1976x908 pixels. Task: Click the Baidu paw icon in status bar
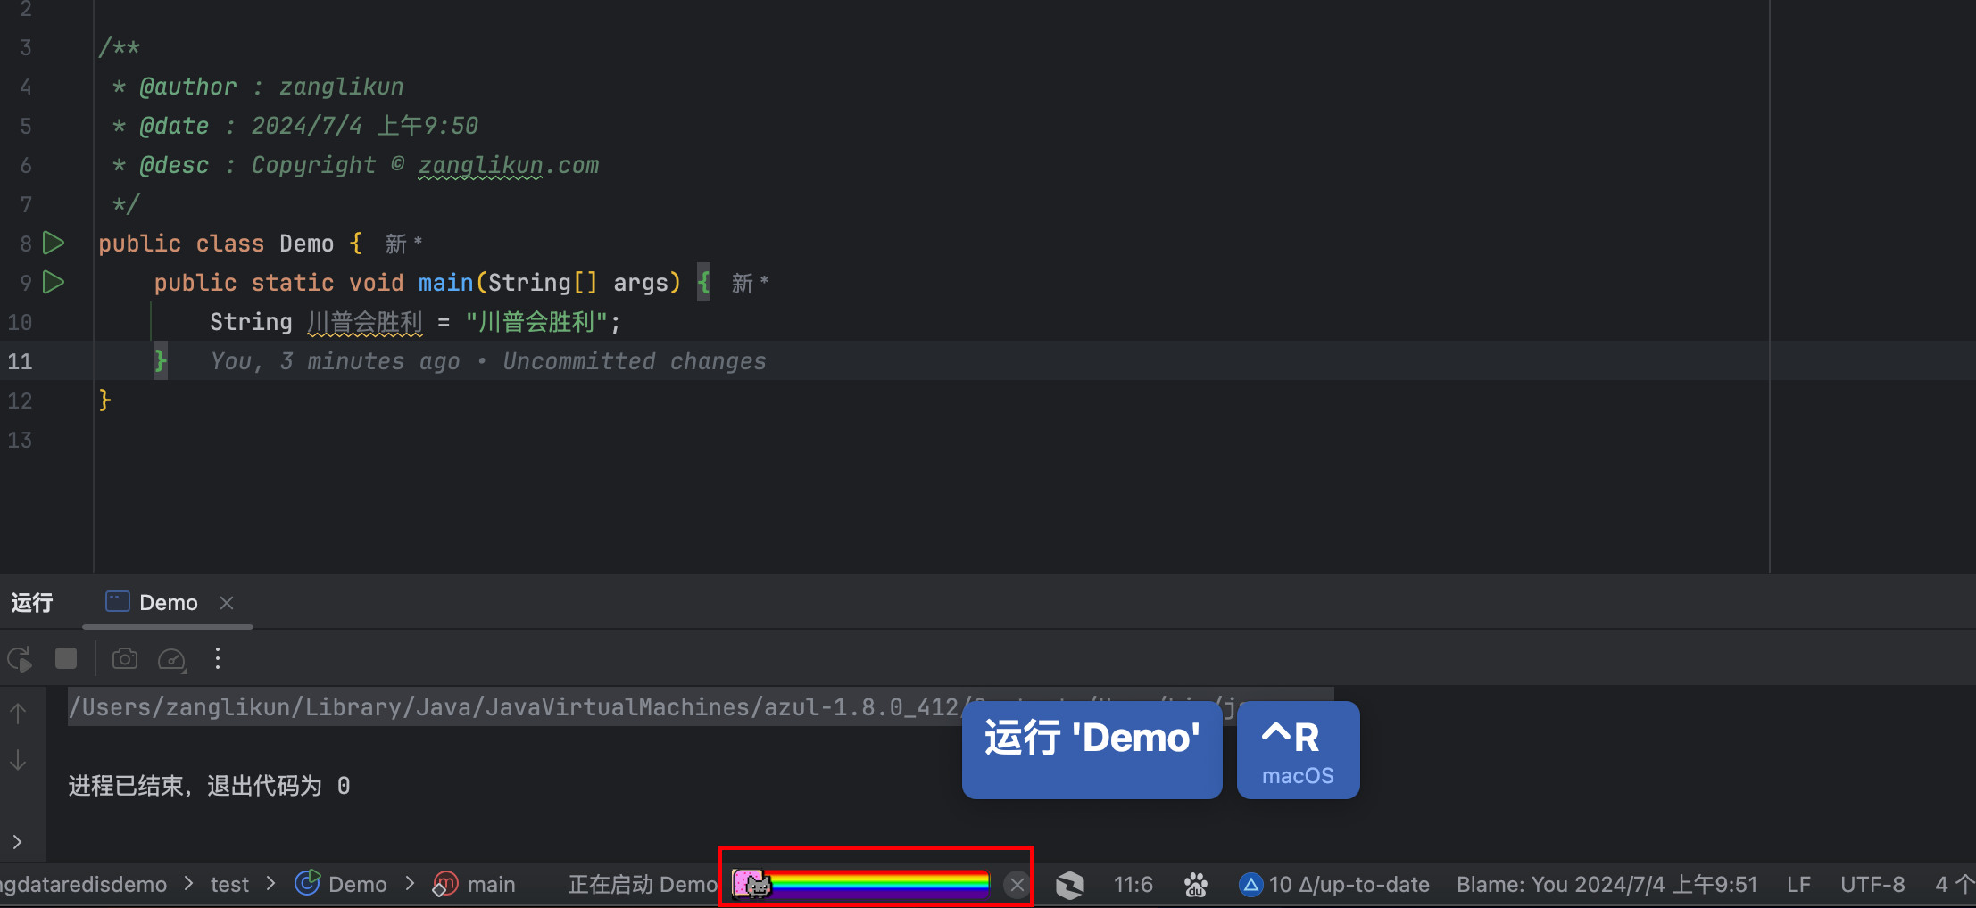[x=1195, y=885]
